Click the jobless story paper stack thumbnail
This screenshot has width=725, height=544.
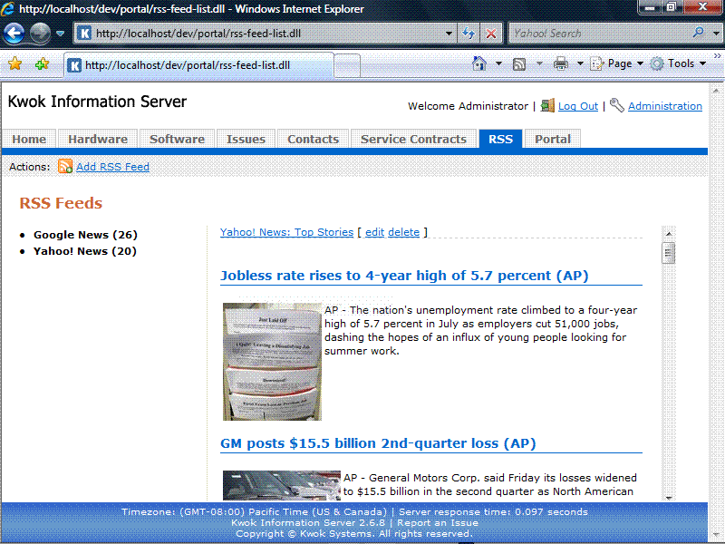click(x=272, y=361)
